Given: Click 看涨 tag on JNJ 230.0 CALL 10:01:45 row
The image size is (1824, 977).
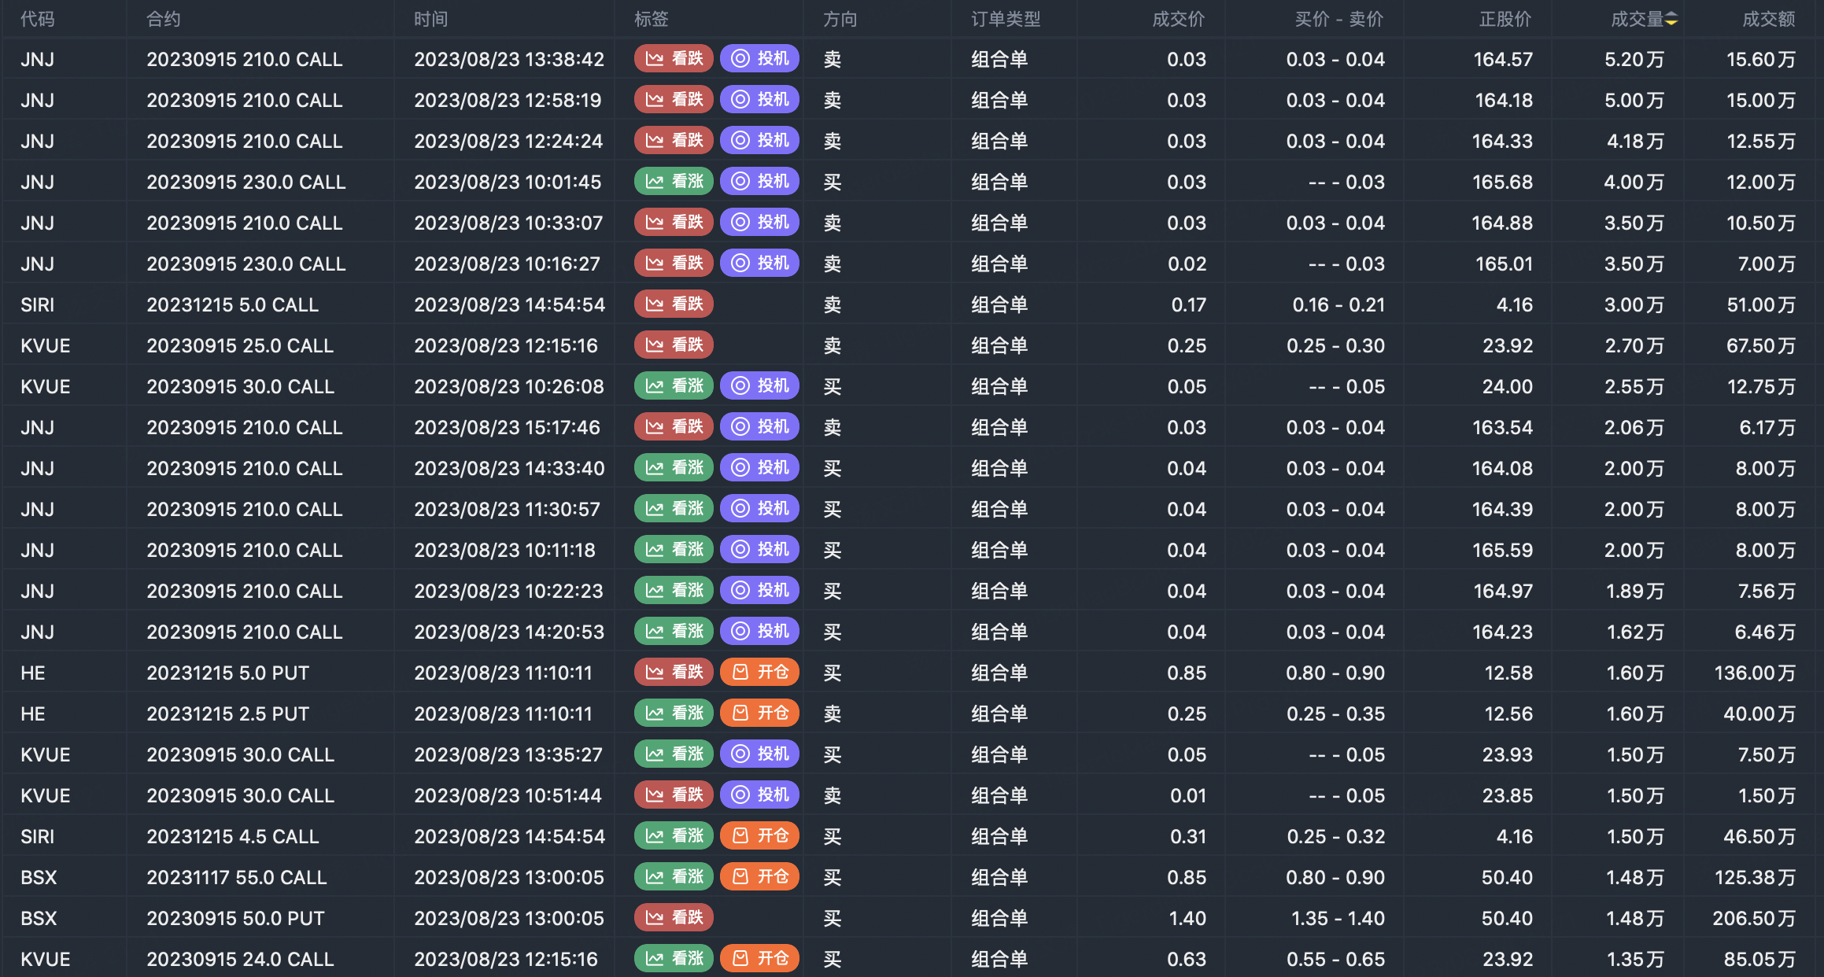Looking at the screenshot, I should pyautogui.click(x=674, y=181).
